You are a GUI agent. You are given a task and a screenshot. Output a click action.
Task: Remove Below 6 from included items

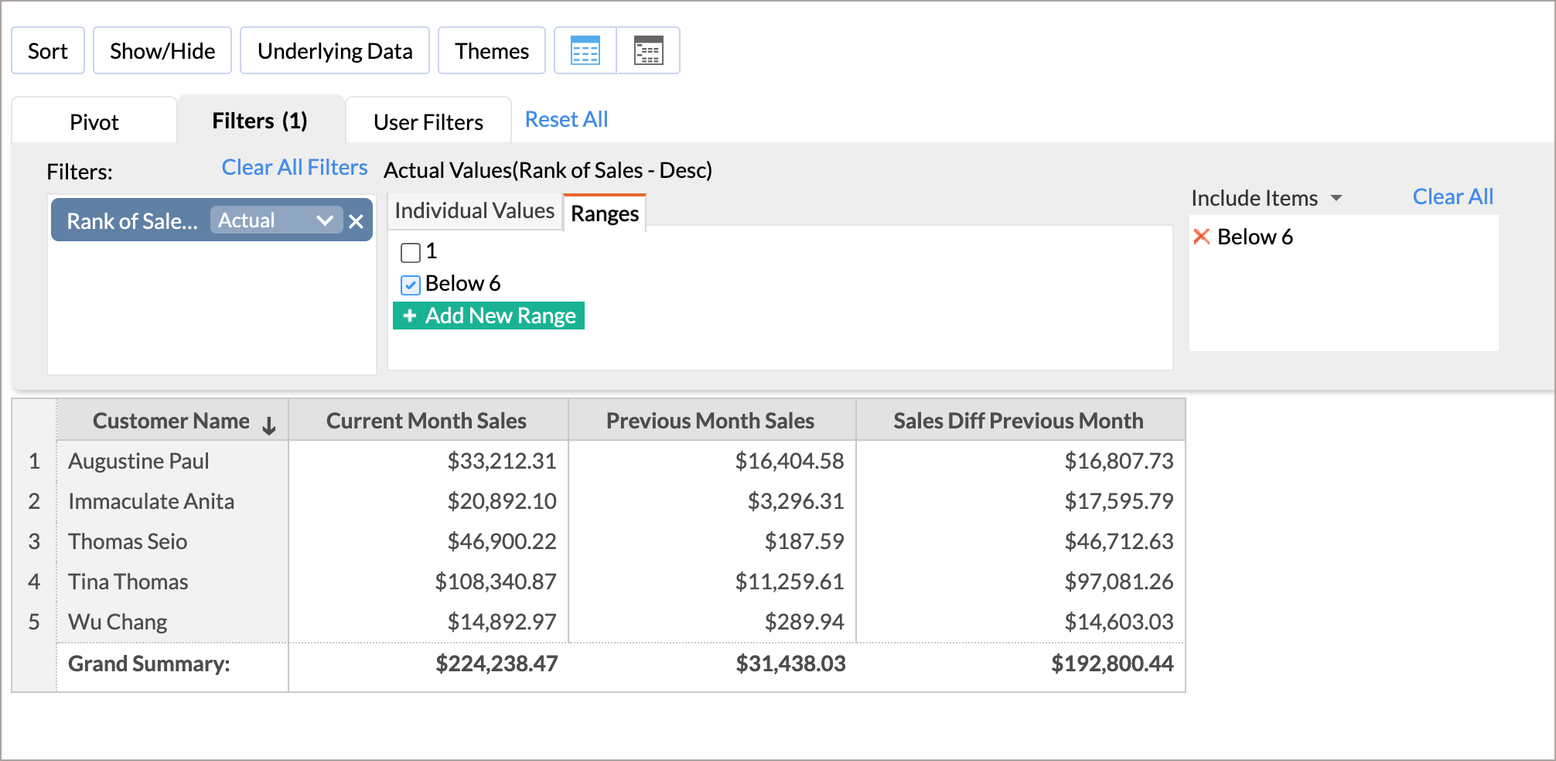pyautogui.click(x=1201, y=237)
